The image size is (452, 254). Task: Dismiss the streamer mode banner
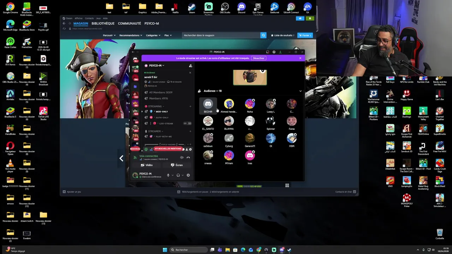pos(300,58)
